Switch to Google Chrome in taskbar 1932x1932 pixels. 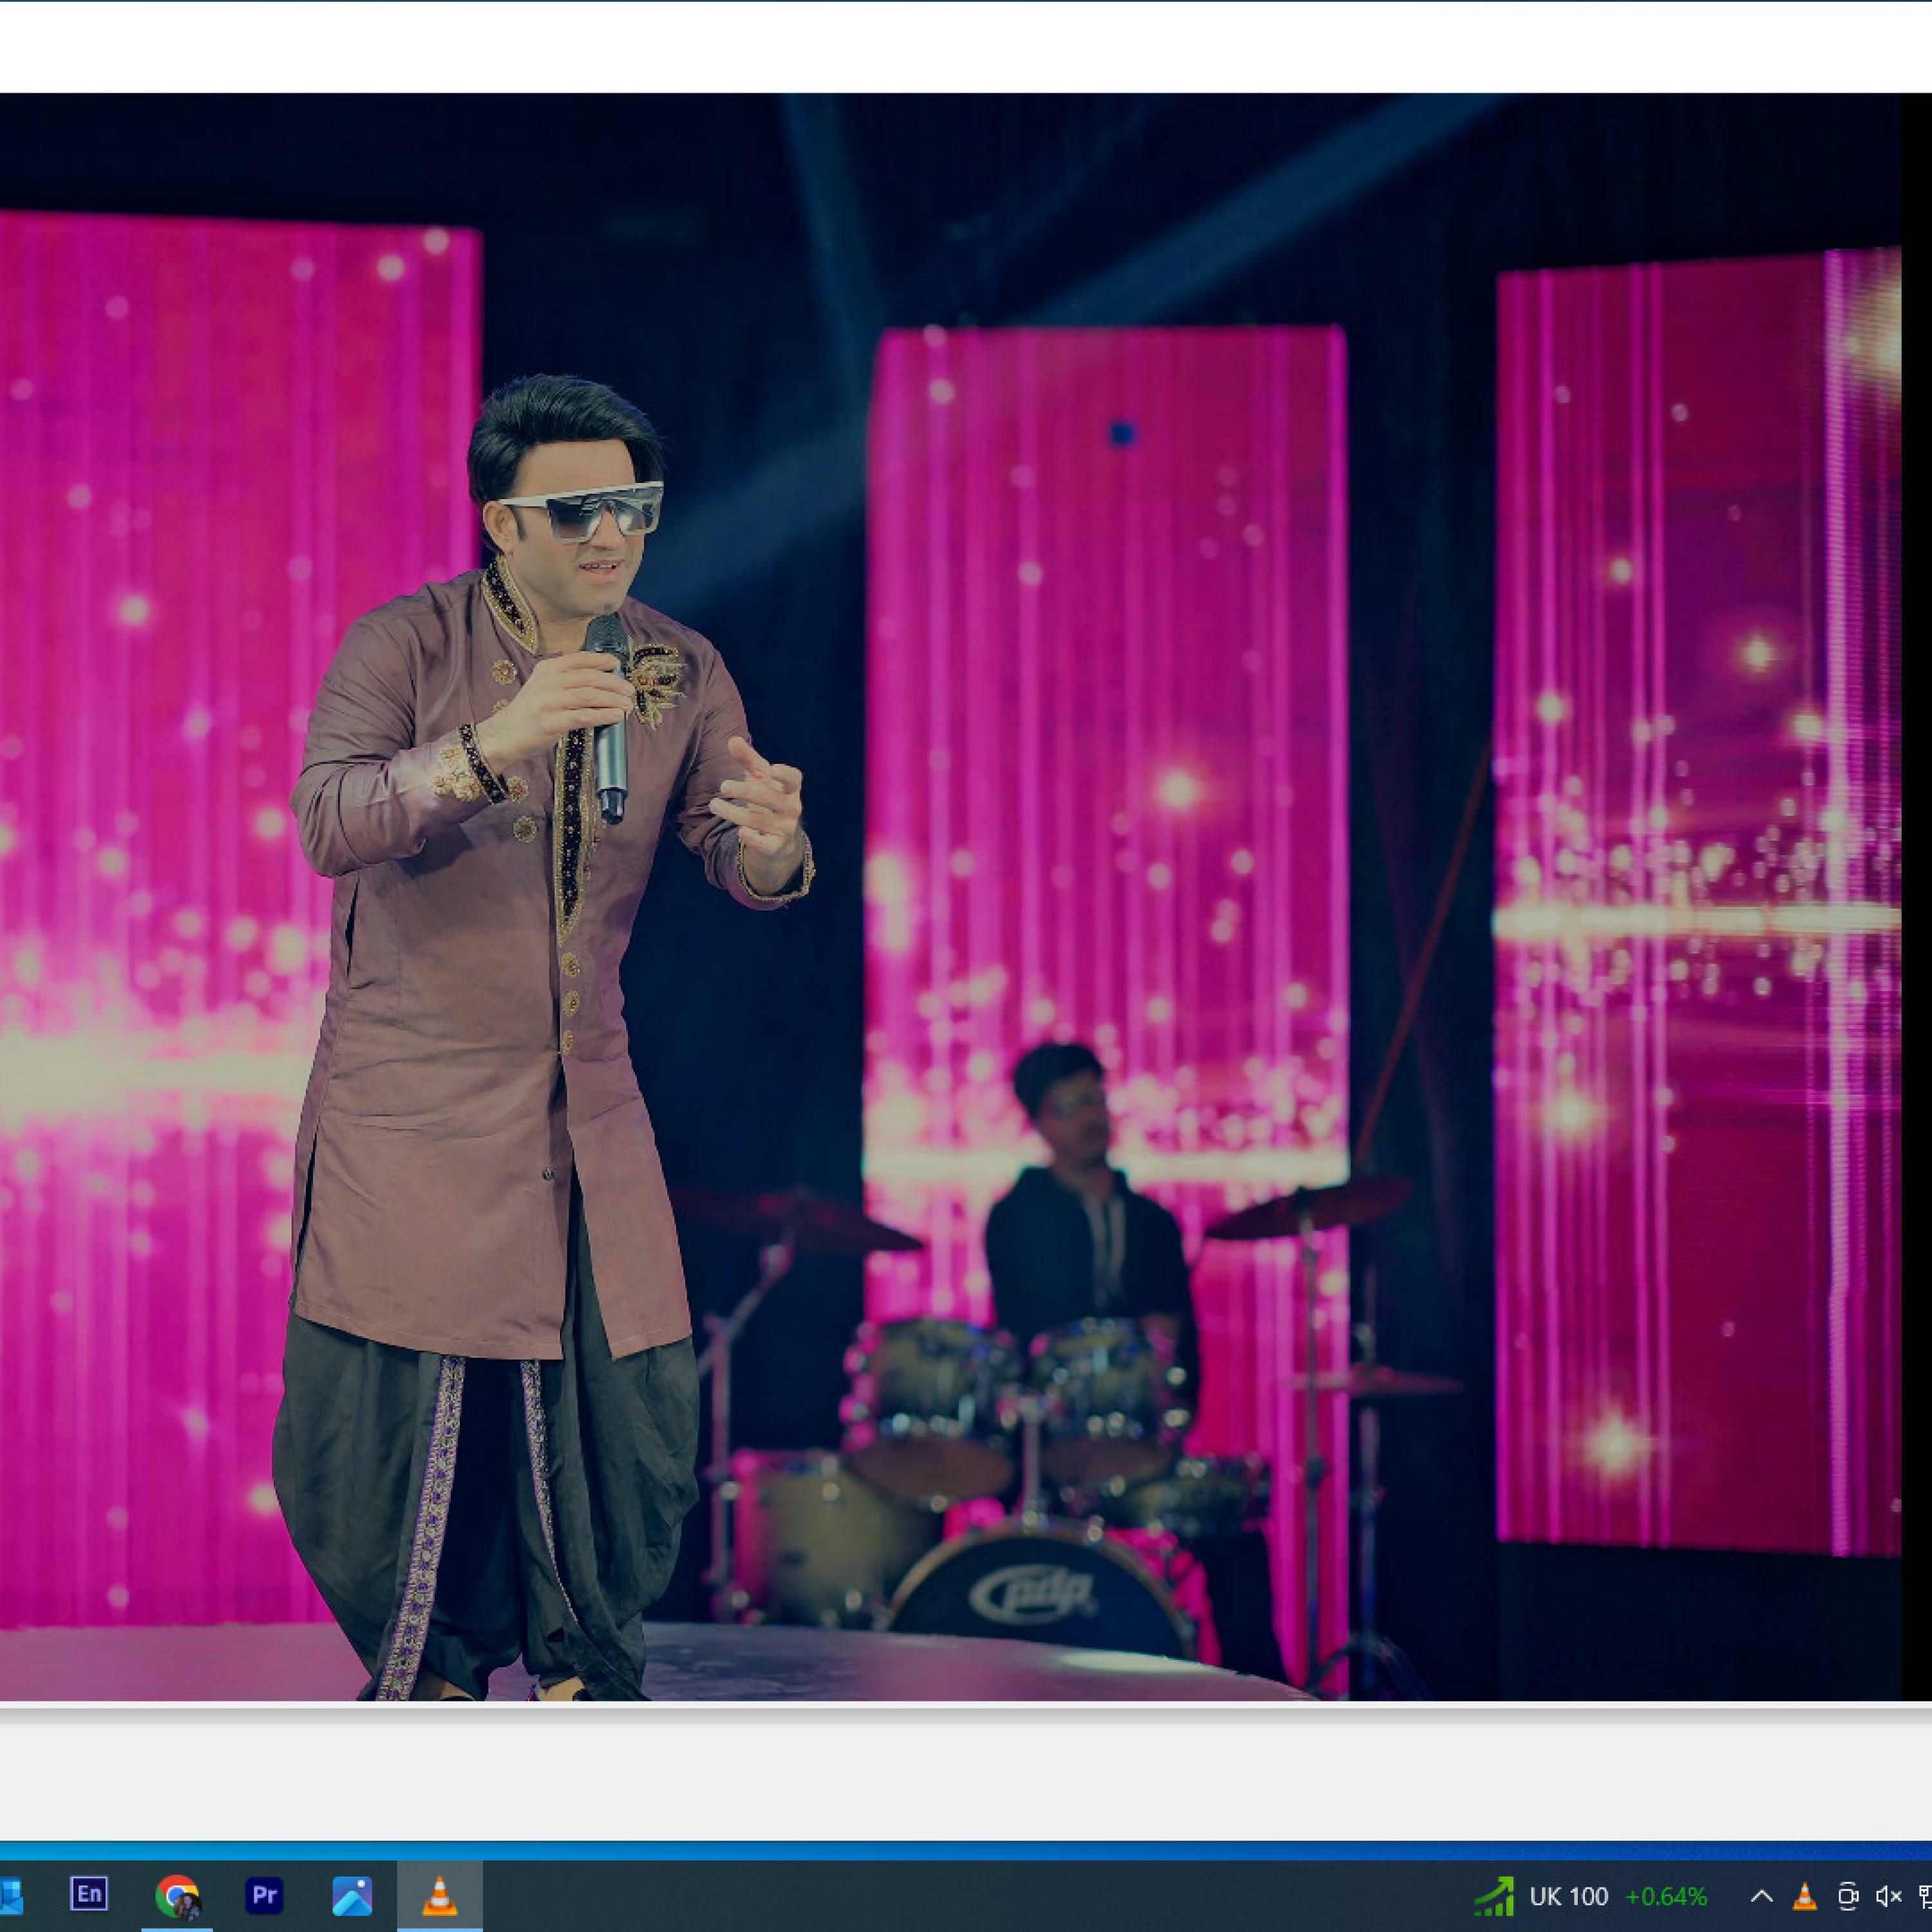(177, 1895)
